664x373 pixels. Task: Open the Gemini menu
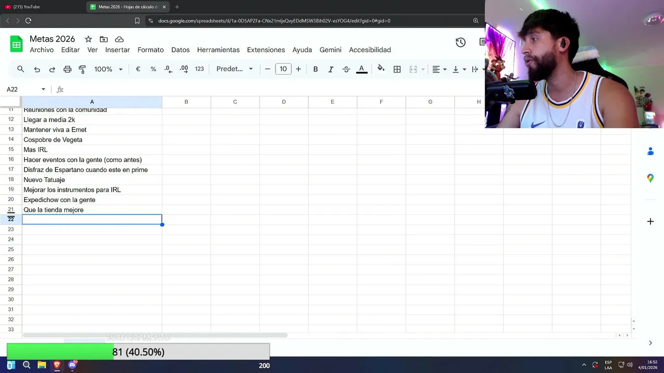pos(330,50)
